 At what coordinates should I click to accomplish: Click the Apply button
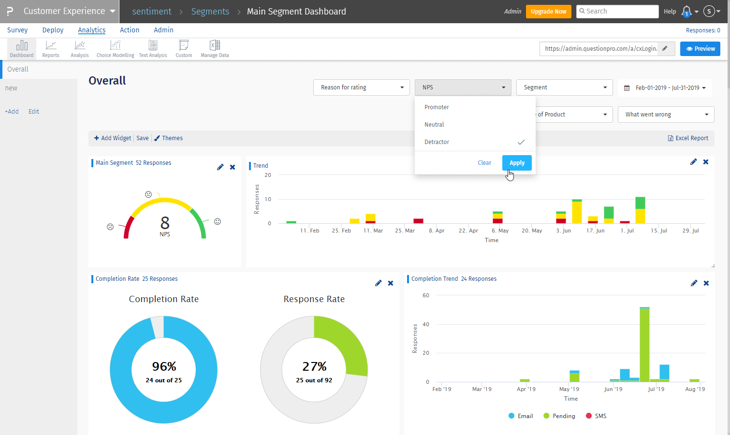(x=517, y=163)
